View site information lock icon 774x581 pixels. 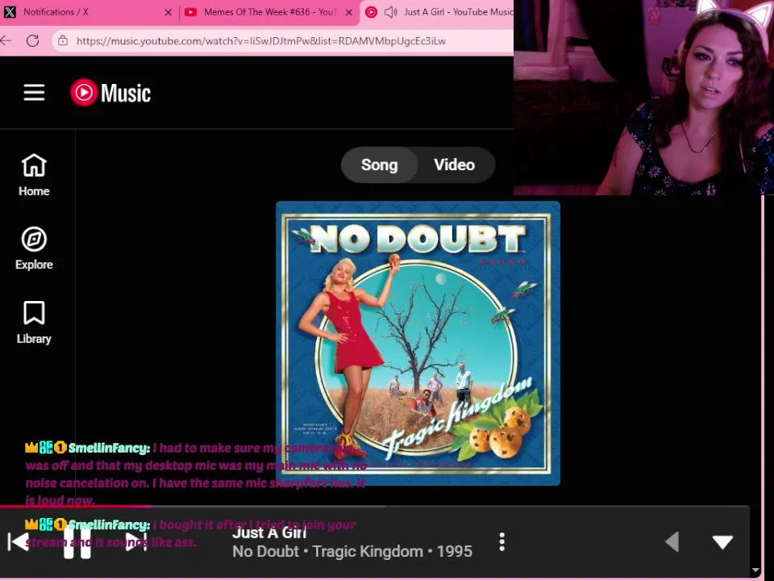point(63,40)
